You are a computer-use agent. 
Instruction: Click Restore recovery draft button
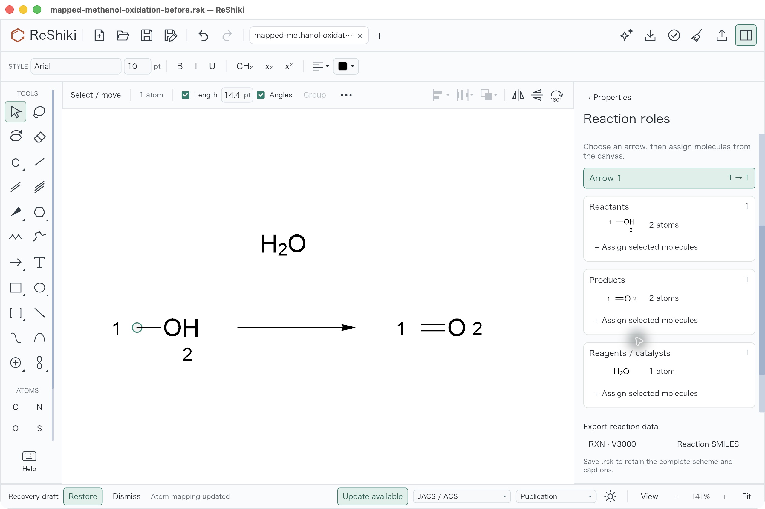tap(83, 496)
